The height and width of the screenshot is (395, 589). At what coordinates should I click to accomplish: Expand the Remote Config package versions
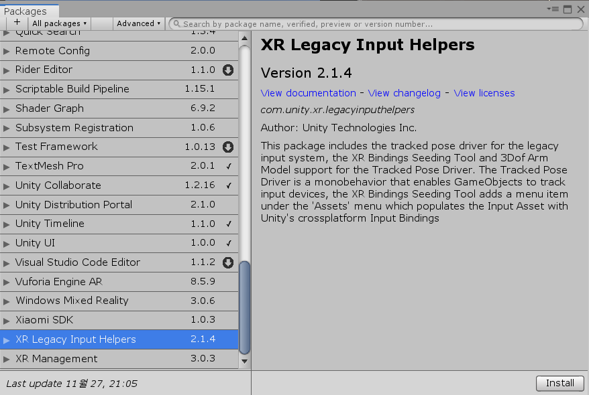(x=7, y=52)
